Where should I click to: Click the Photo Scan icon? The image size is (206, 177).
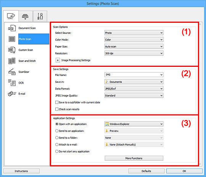[12, 39]
